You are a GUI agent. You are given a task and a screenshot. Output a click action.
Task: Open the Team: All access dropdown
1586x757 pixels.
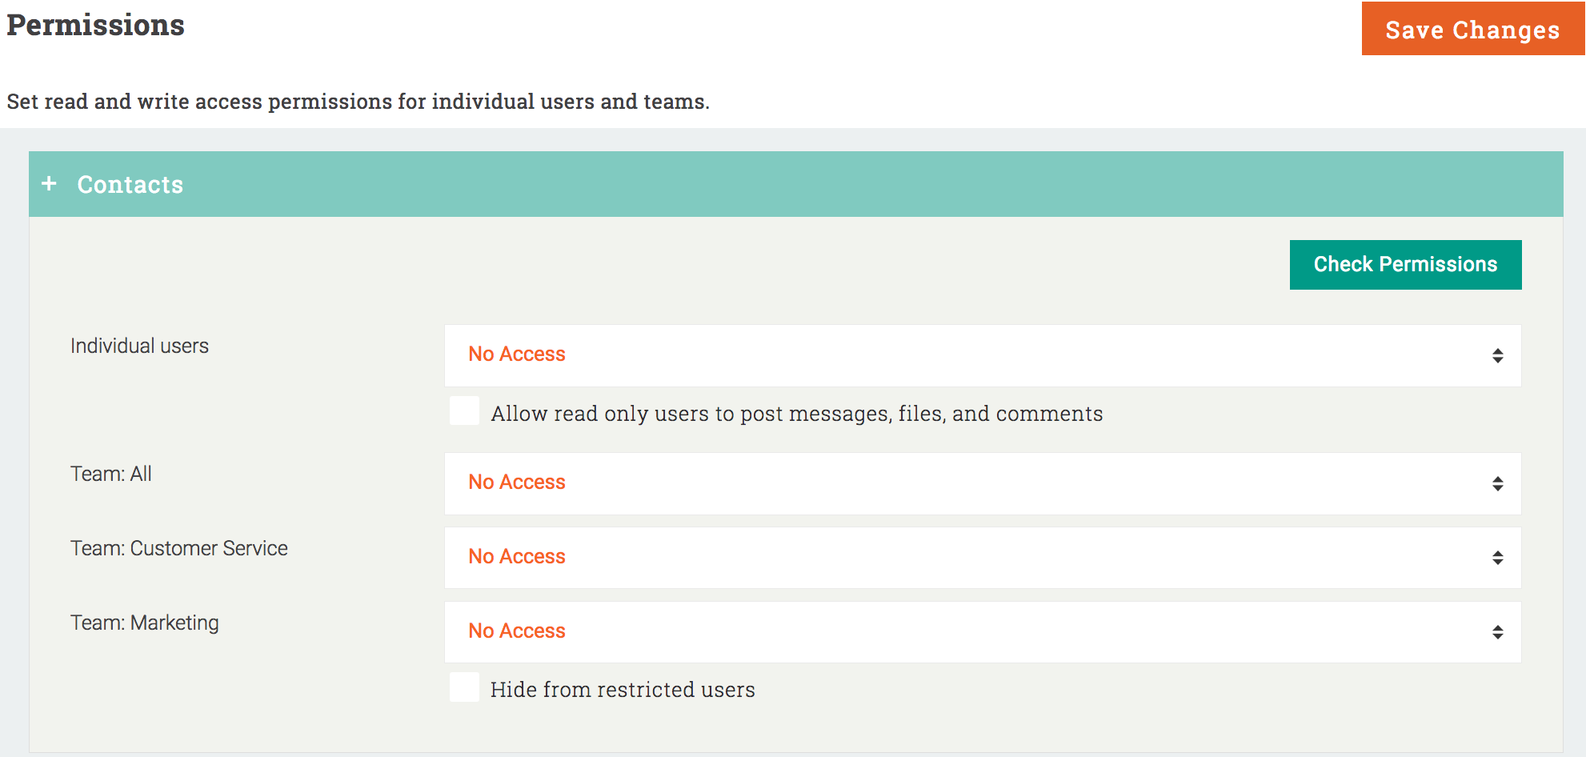pyautogui.click(x=982, y=483)
